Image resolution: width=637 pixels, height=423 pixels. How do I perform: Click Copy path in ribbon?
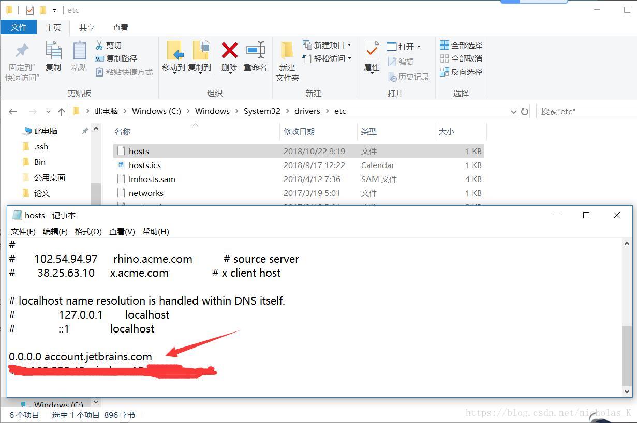(x=116, y=58)
